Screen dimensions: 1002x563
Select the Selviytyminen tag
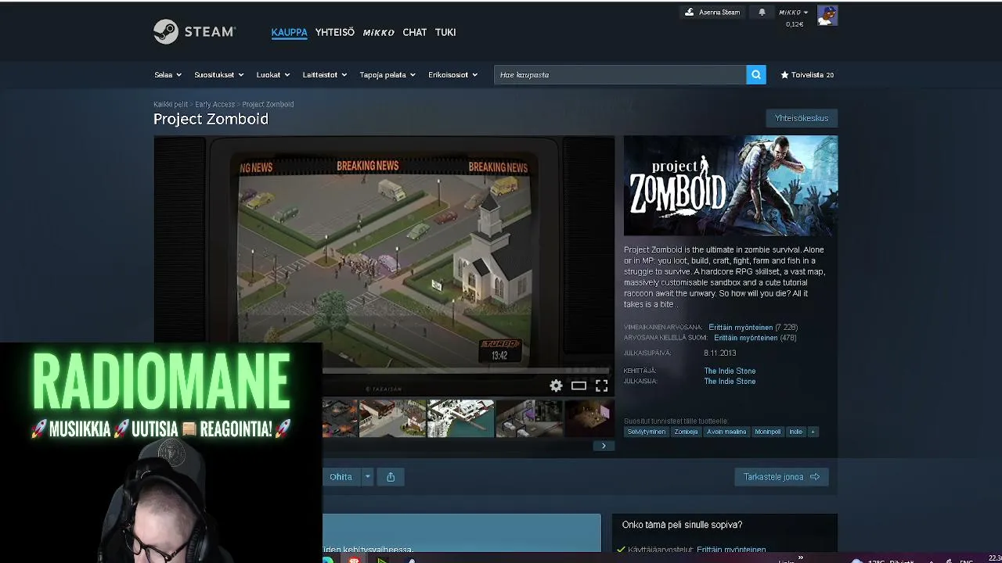646,432
